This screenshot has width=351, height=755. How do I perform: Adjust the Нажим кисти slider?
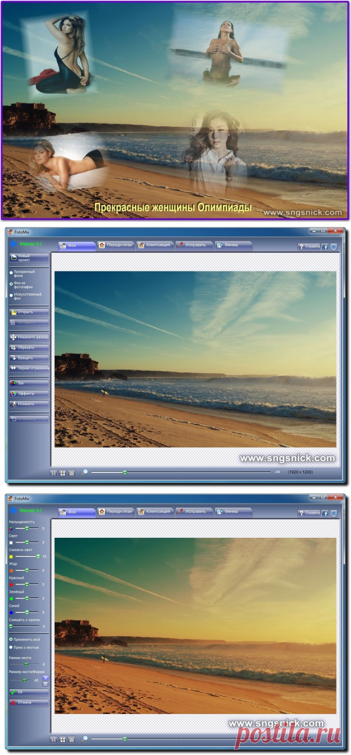(25, 664)
